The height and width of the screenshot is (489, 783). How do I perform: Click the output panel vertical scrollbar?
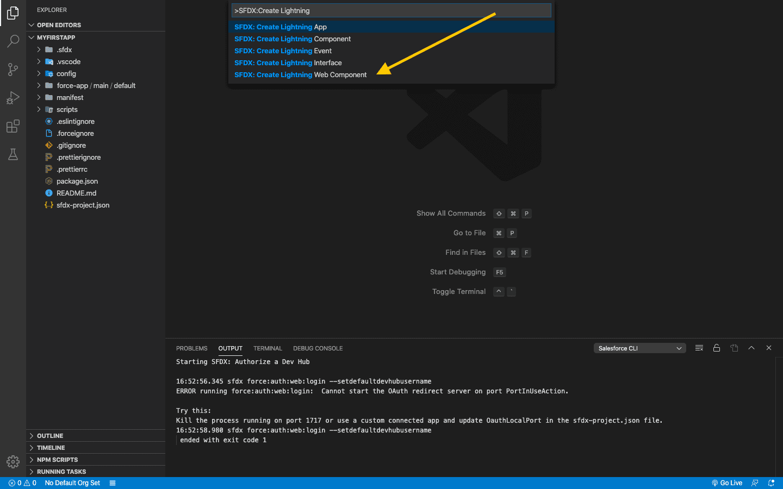(x=779, y=417)
